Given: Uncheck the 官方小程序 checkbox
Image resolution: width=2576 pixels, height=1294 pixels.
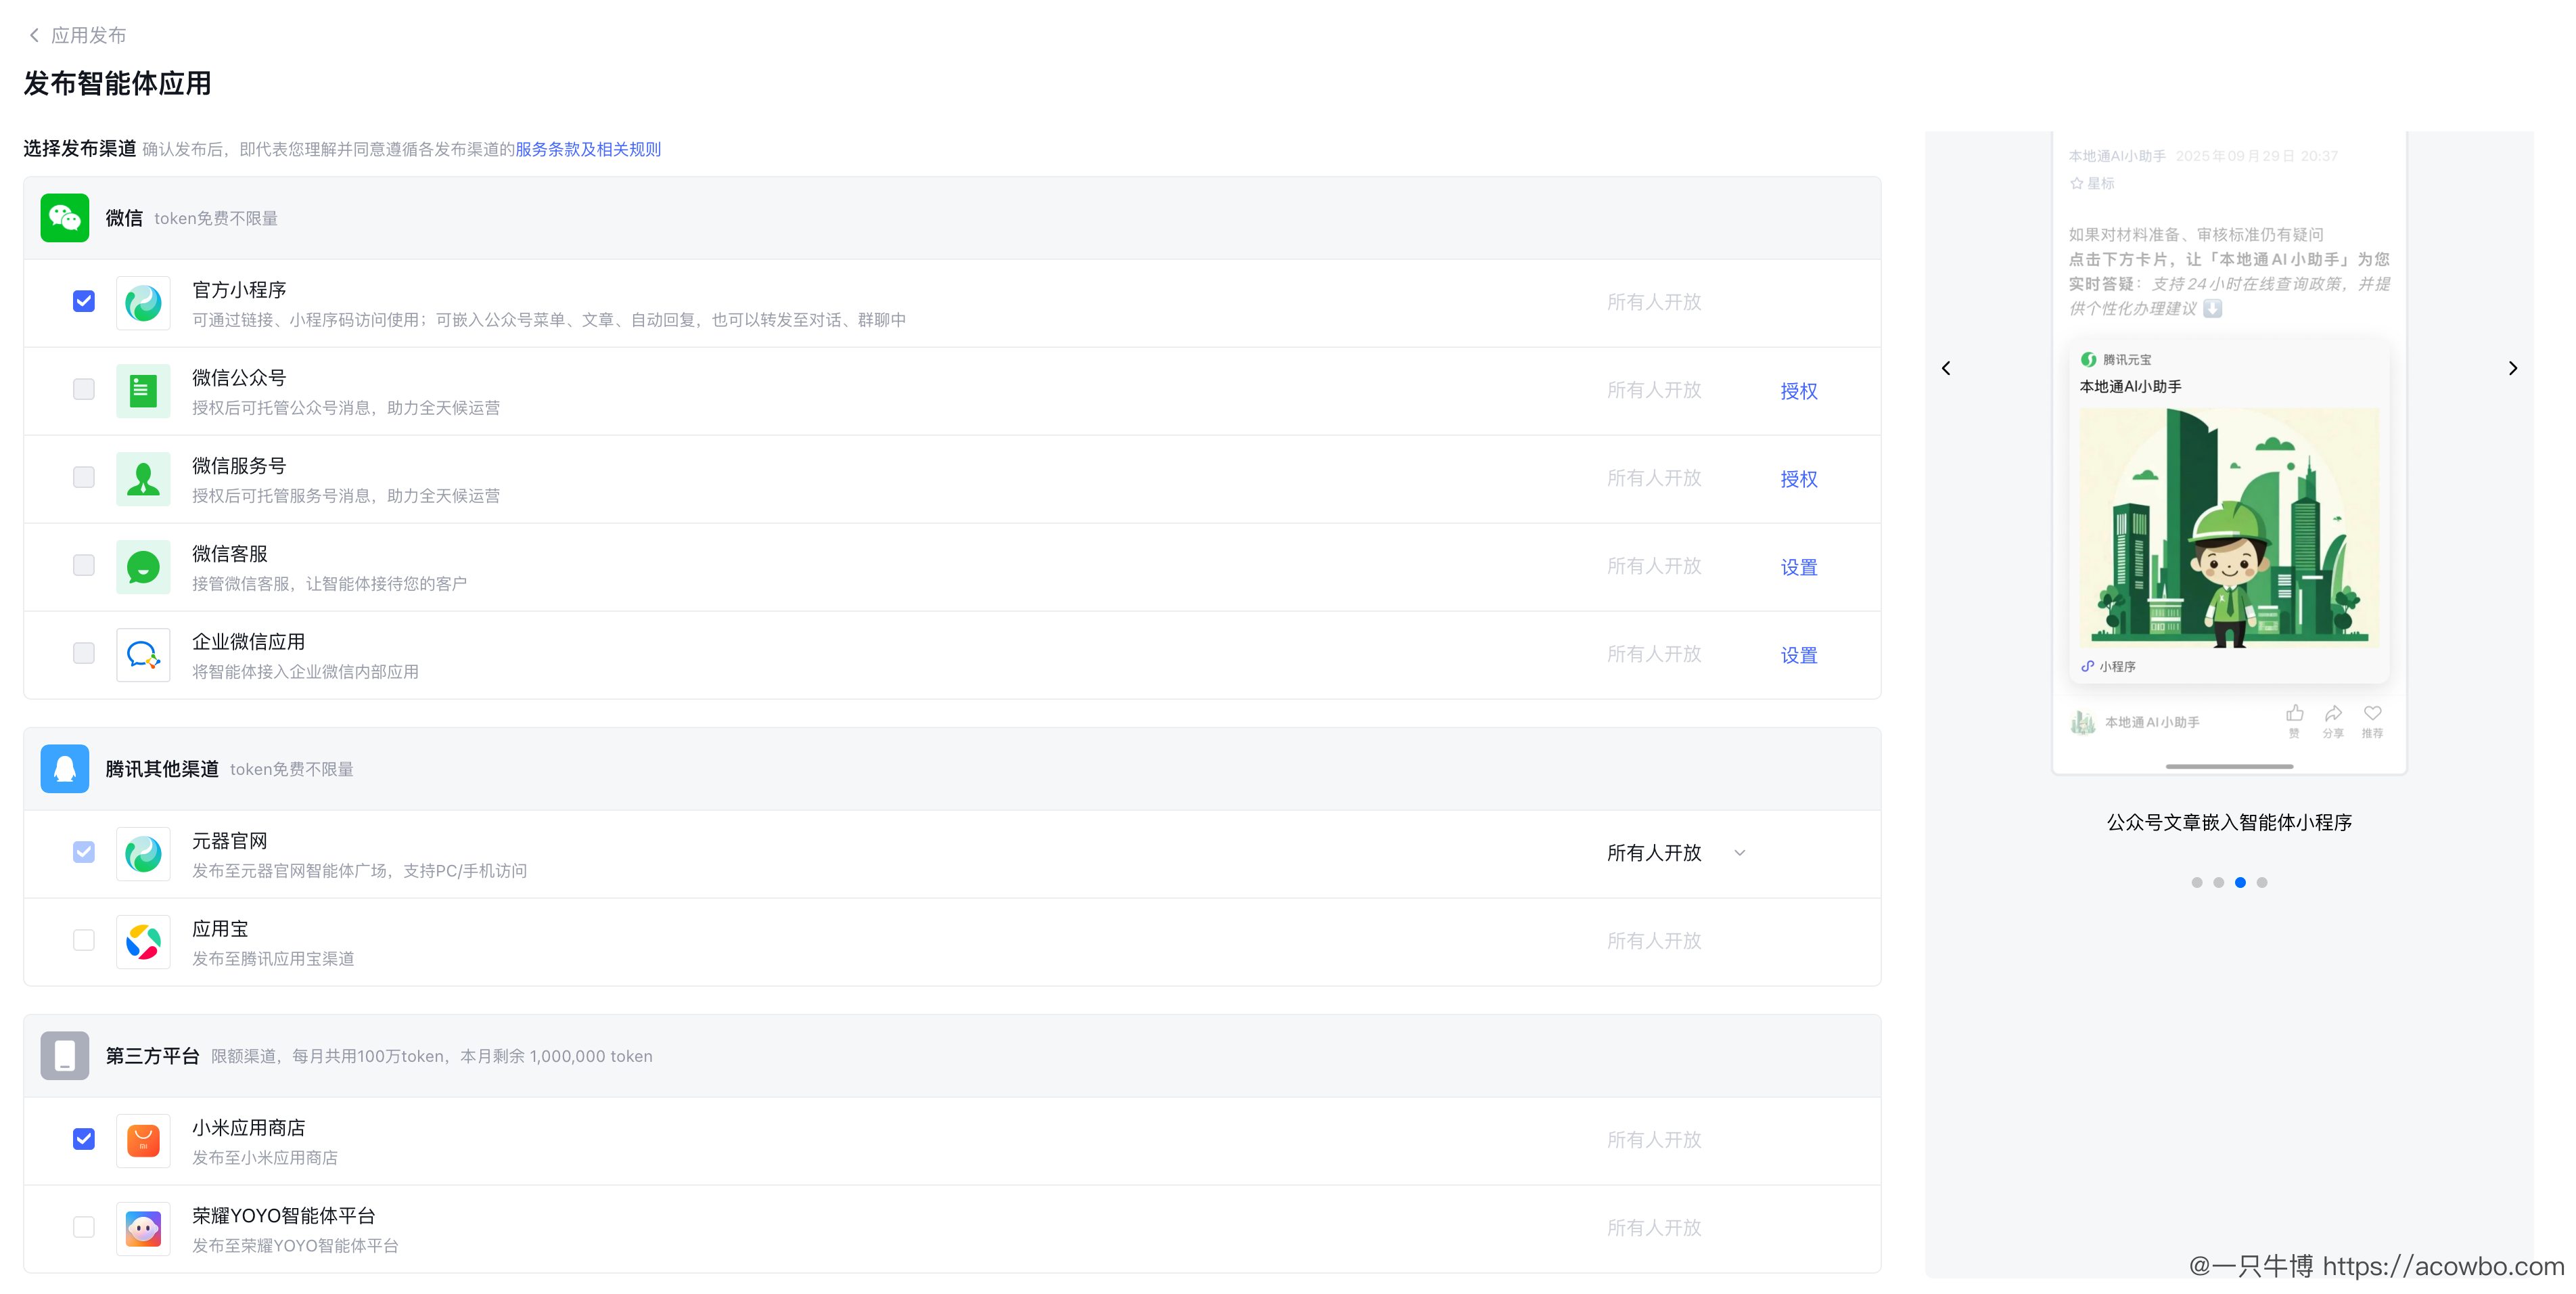Looking at the screenshot, I should (84, 301).
